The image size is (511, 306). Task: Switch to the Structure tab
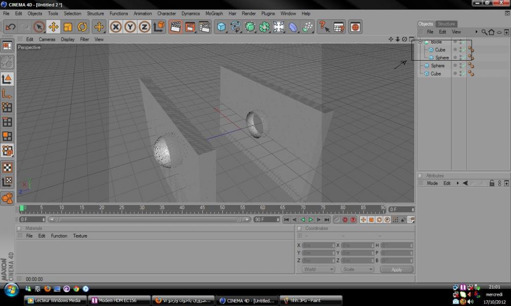tap(446, 24)
